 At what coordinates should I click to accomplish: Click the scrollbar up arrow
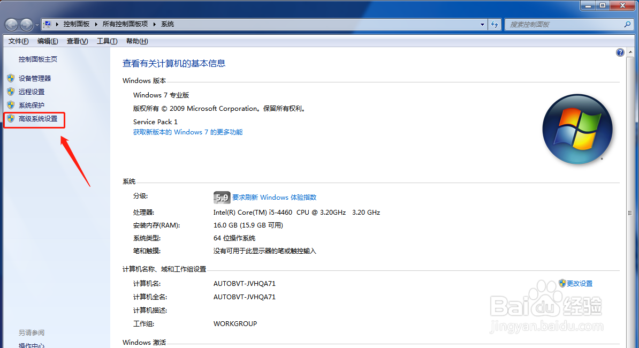(630, 52)
